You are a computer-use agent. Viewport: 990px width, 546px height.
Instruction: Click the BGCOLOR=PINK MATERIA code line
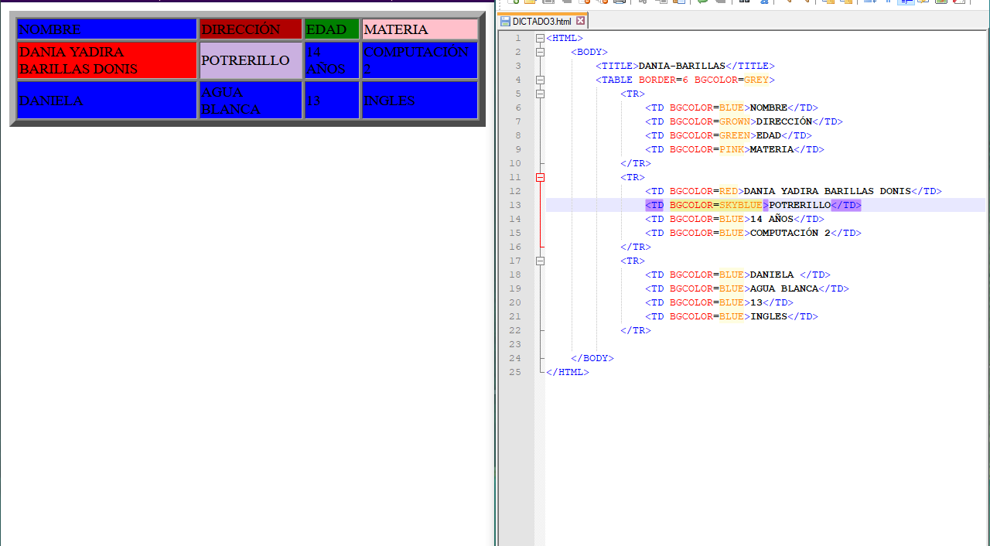coord(735,149)
